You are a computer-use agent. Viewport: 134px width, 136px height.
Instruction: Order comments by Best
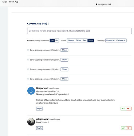pos(85,40)
